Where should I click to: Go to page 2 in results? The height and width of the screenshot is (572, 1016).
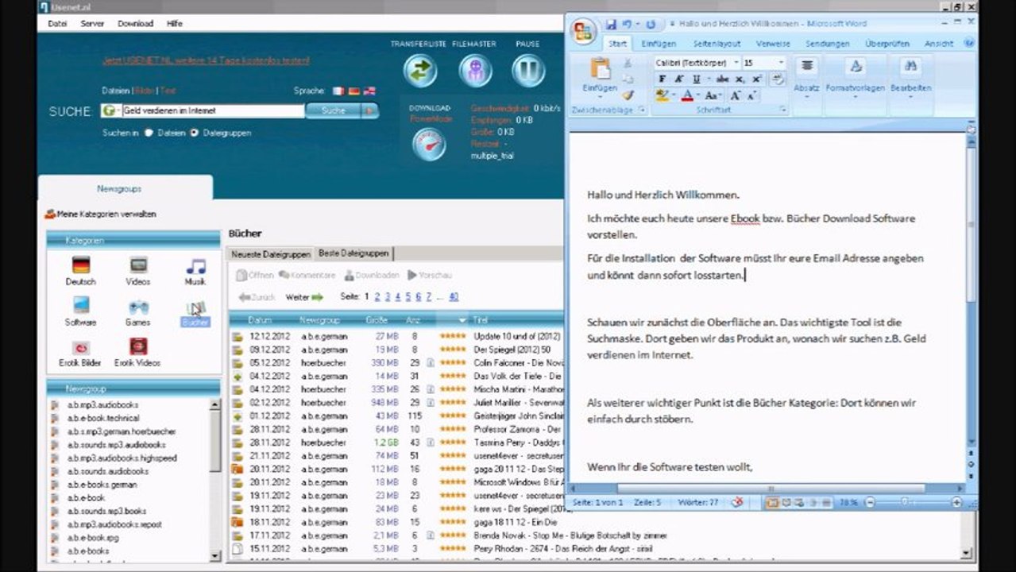377,296
